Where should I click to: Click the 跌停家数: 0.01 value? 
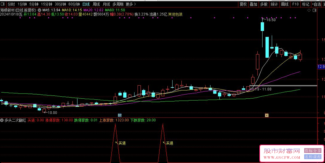click(x=86, y=120)
